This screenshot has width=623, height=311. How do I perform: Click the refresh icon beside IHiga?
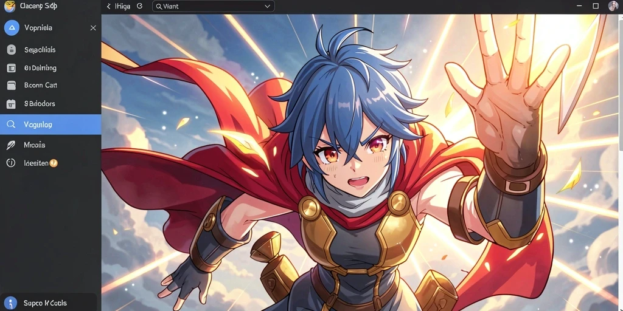[139, 6]
